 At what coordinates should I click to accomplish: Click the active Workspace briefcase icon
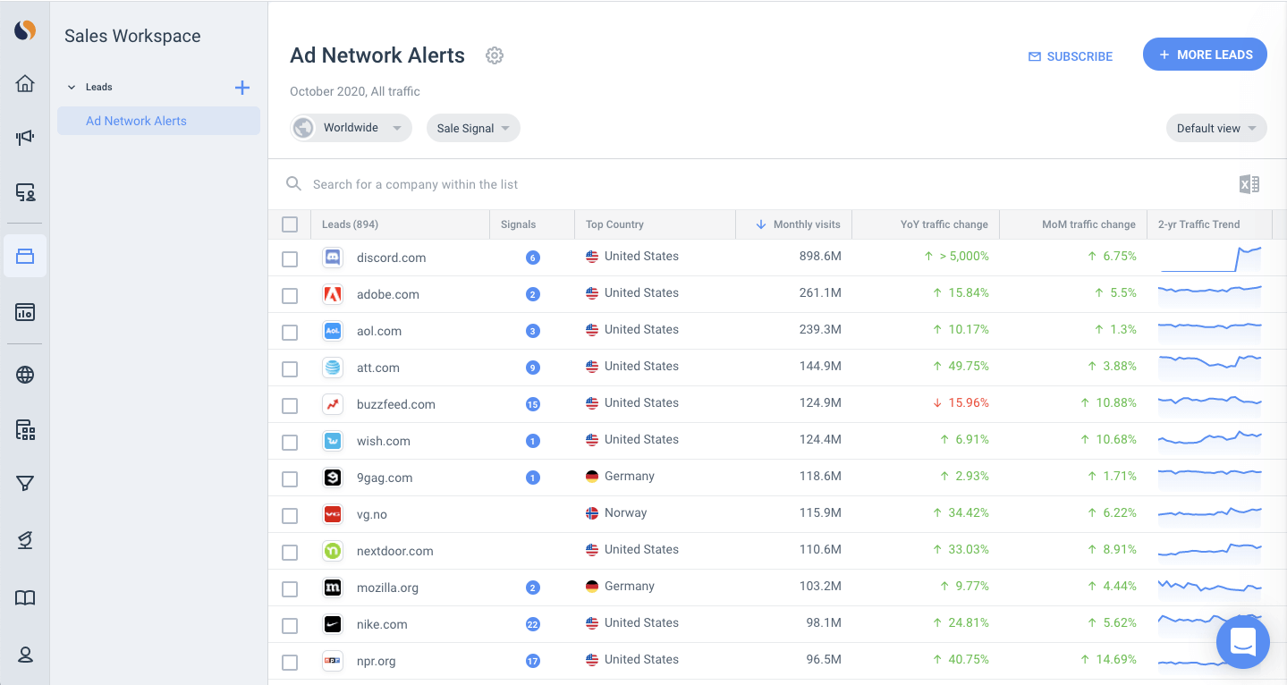coord(24,256)
